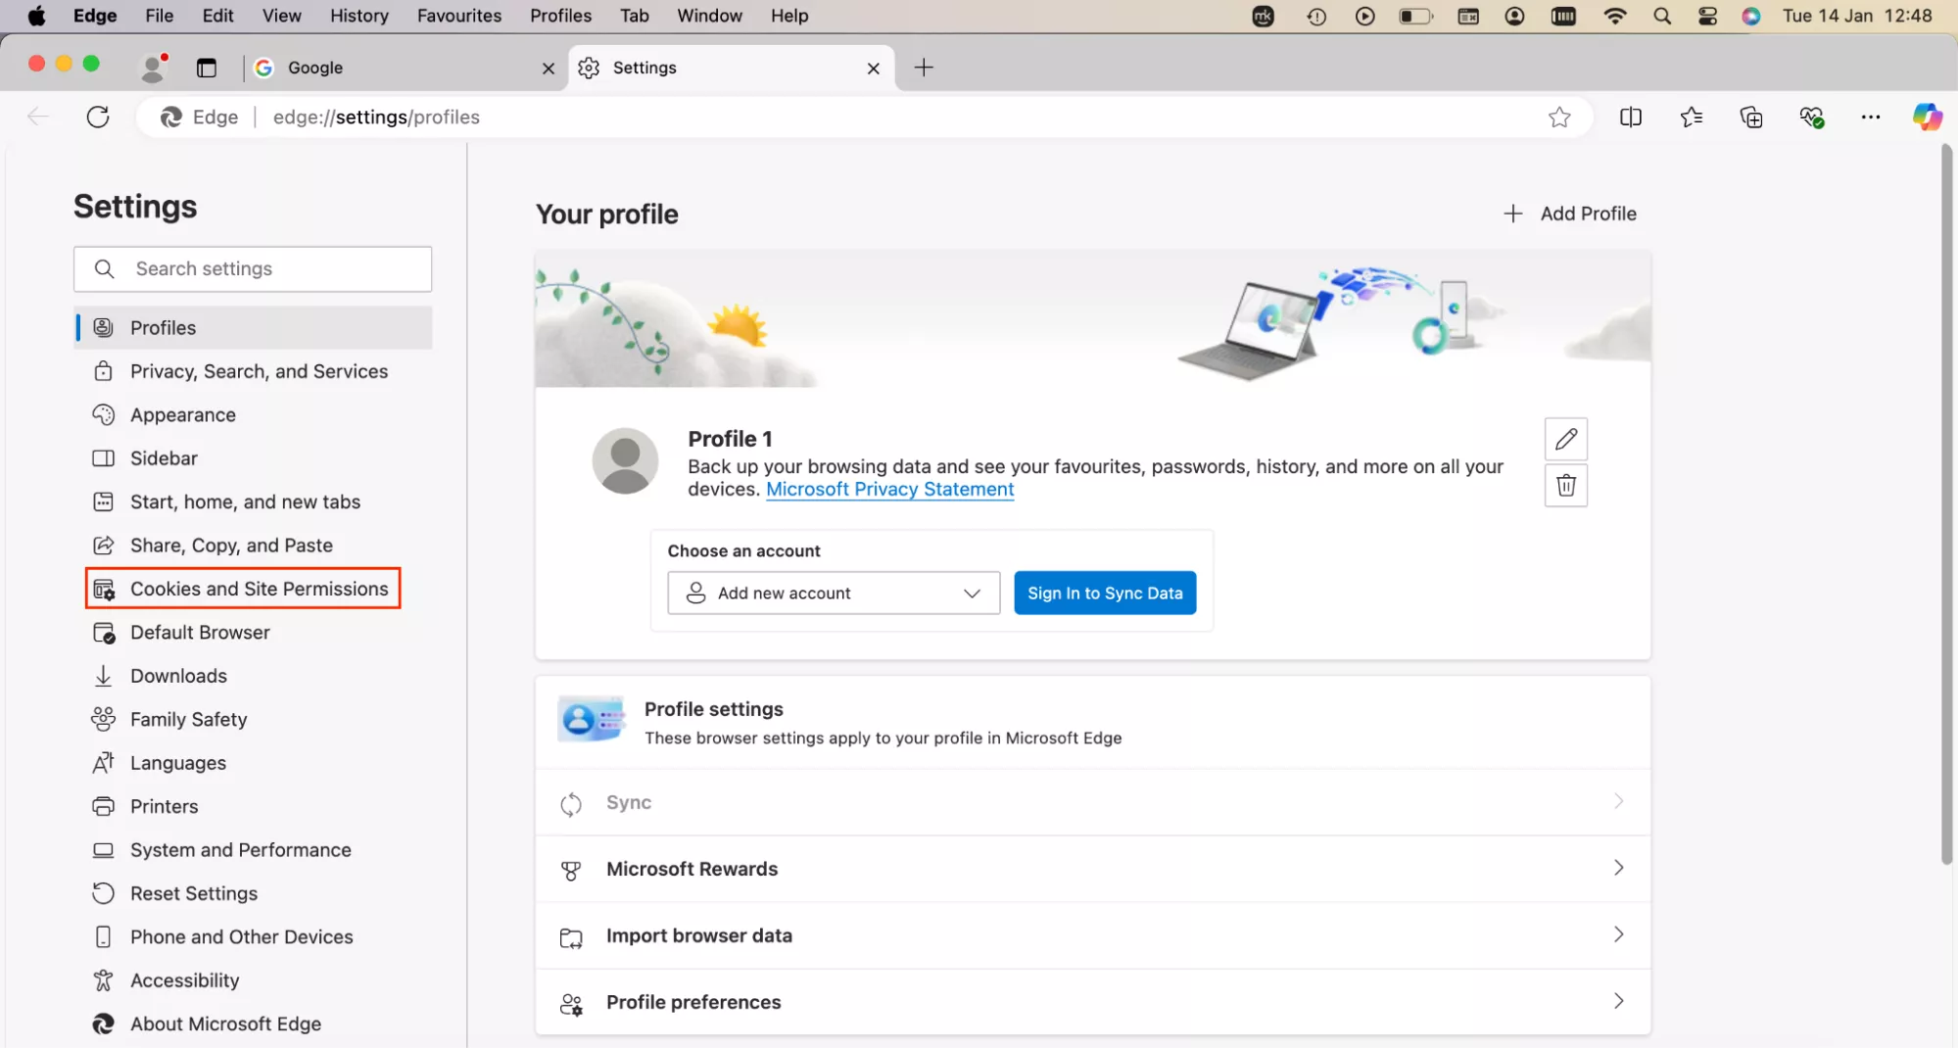Screen dimensions: 1958x1048
Task: Click Sign In to Sync Data button
Action: (x=1105, y=593)
